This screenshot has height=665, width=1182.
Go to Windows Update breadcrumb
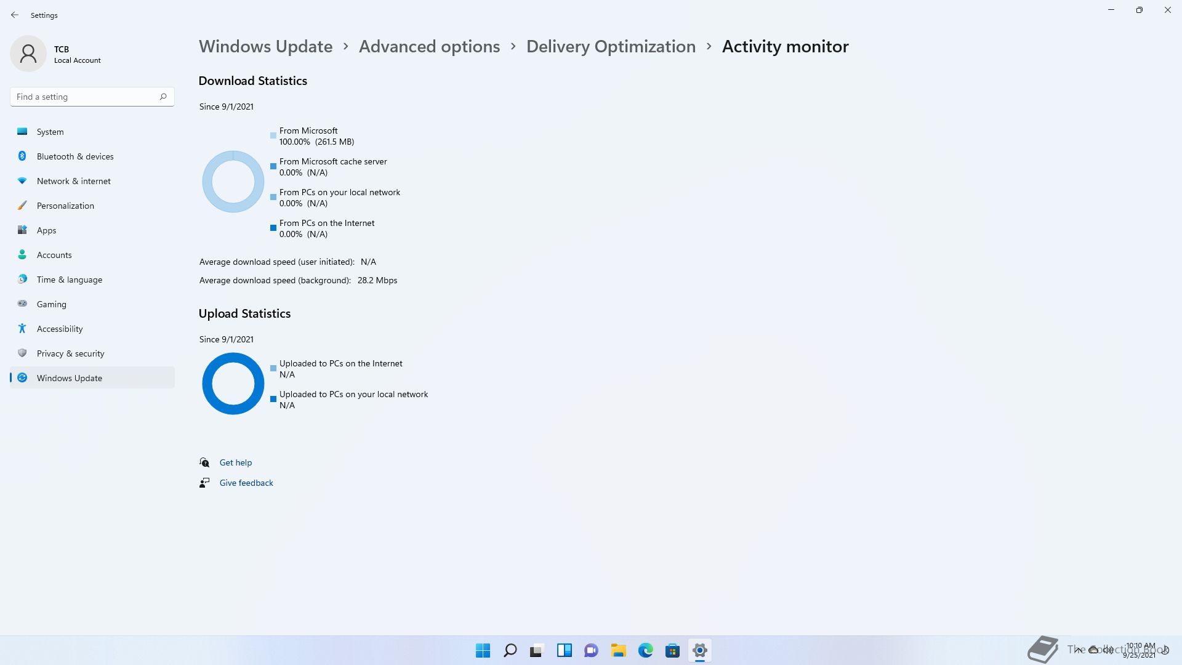pyautogui.click(x=265, y=46)
